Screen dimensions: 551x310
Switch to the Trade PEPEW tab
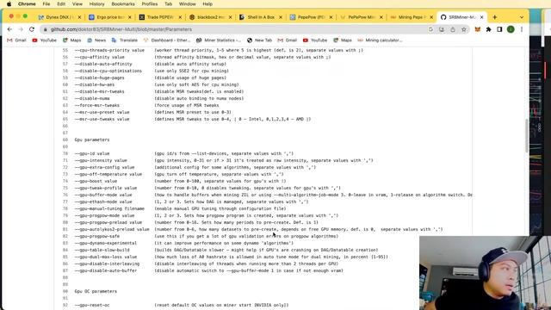[x=160, y=17]
